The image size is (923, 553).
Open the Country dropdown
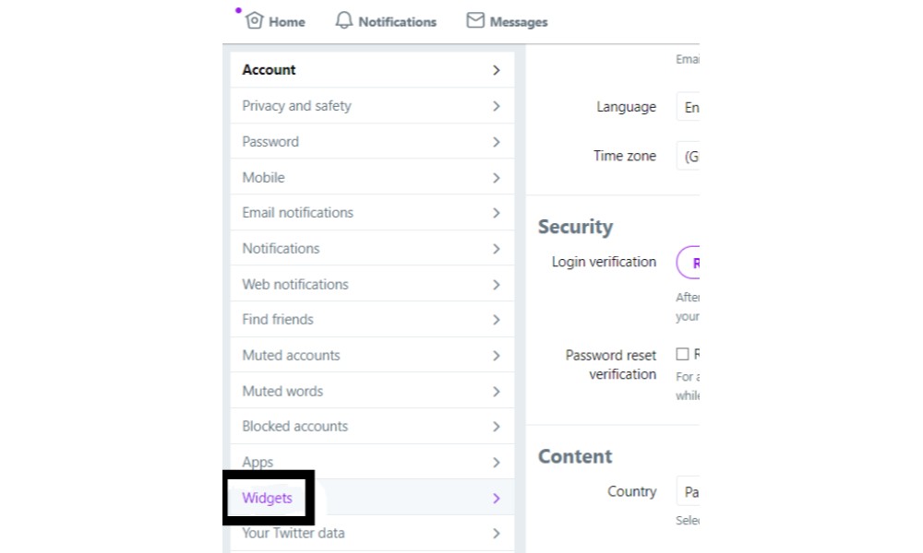(688, 491)
